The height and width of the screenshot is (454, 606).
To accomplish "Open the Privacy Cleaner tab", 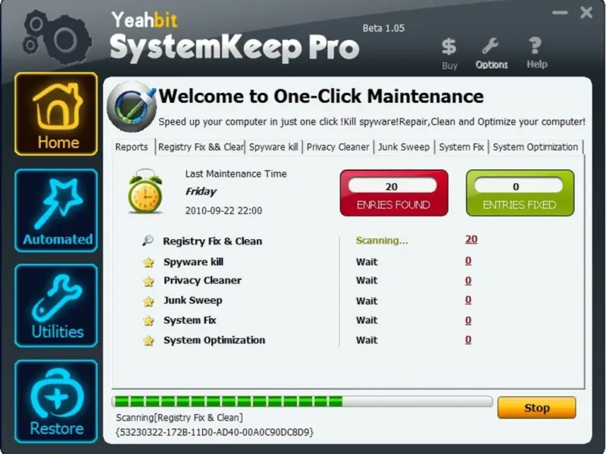I will tap(338, 147).
